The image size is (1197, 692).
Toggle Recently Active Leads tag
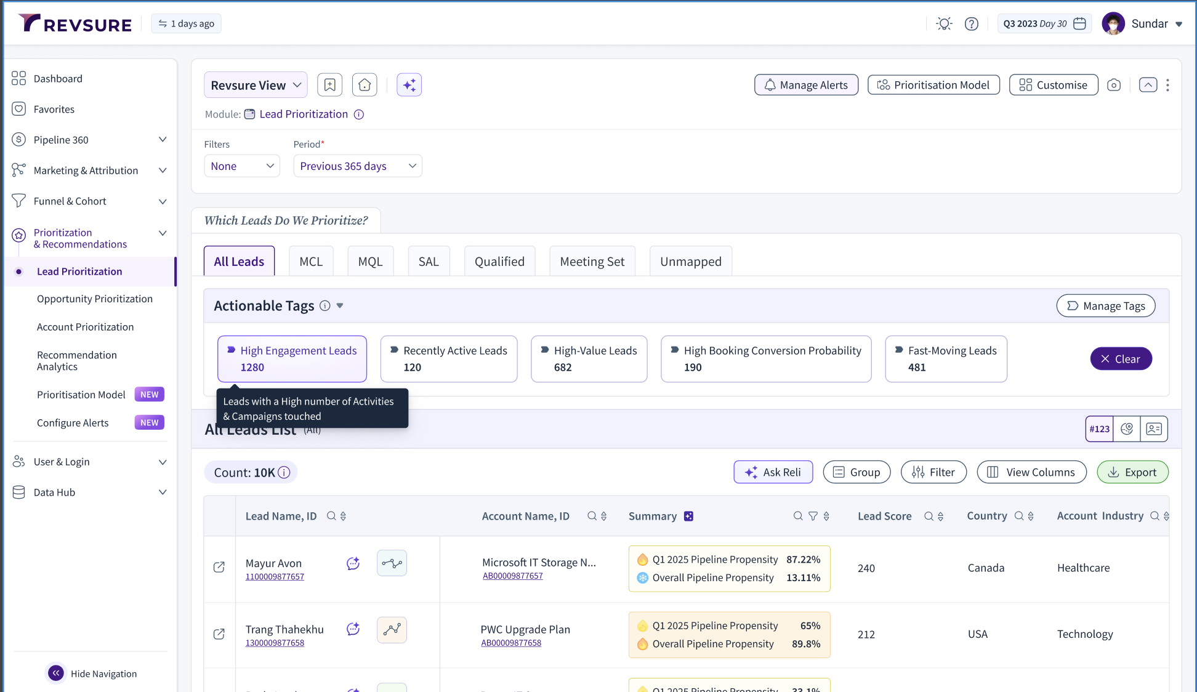click(449, 359)
